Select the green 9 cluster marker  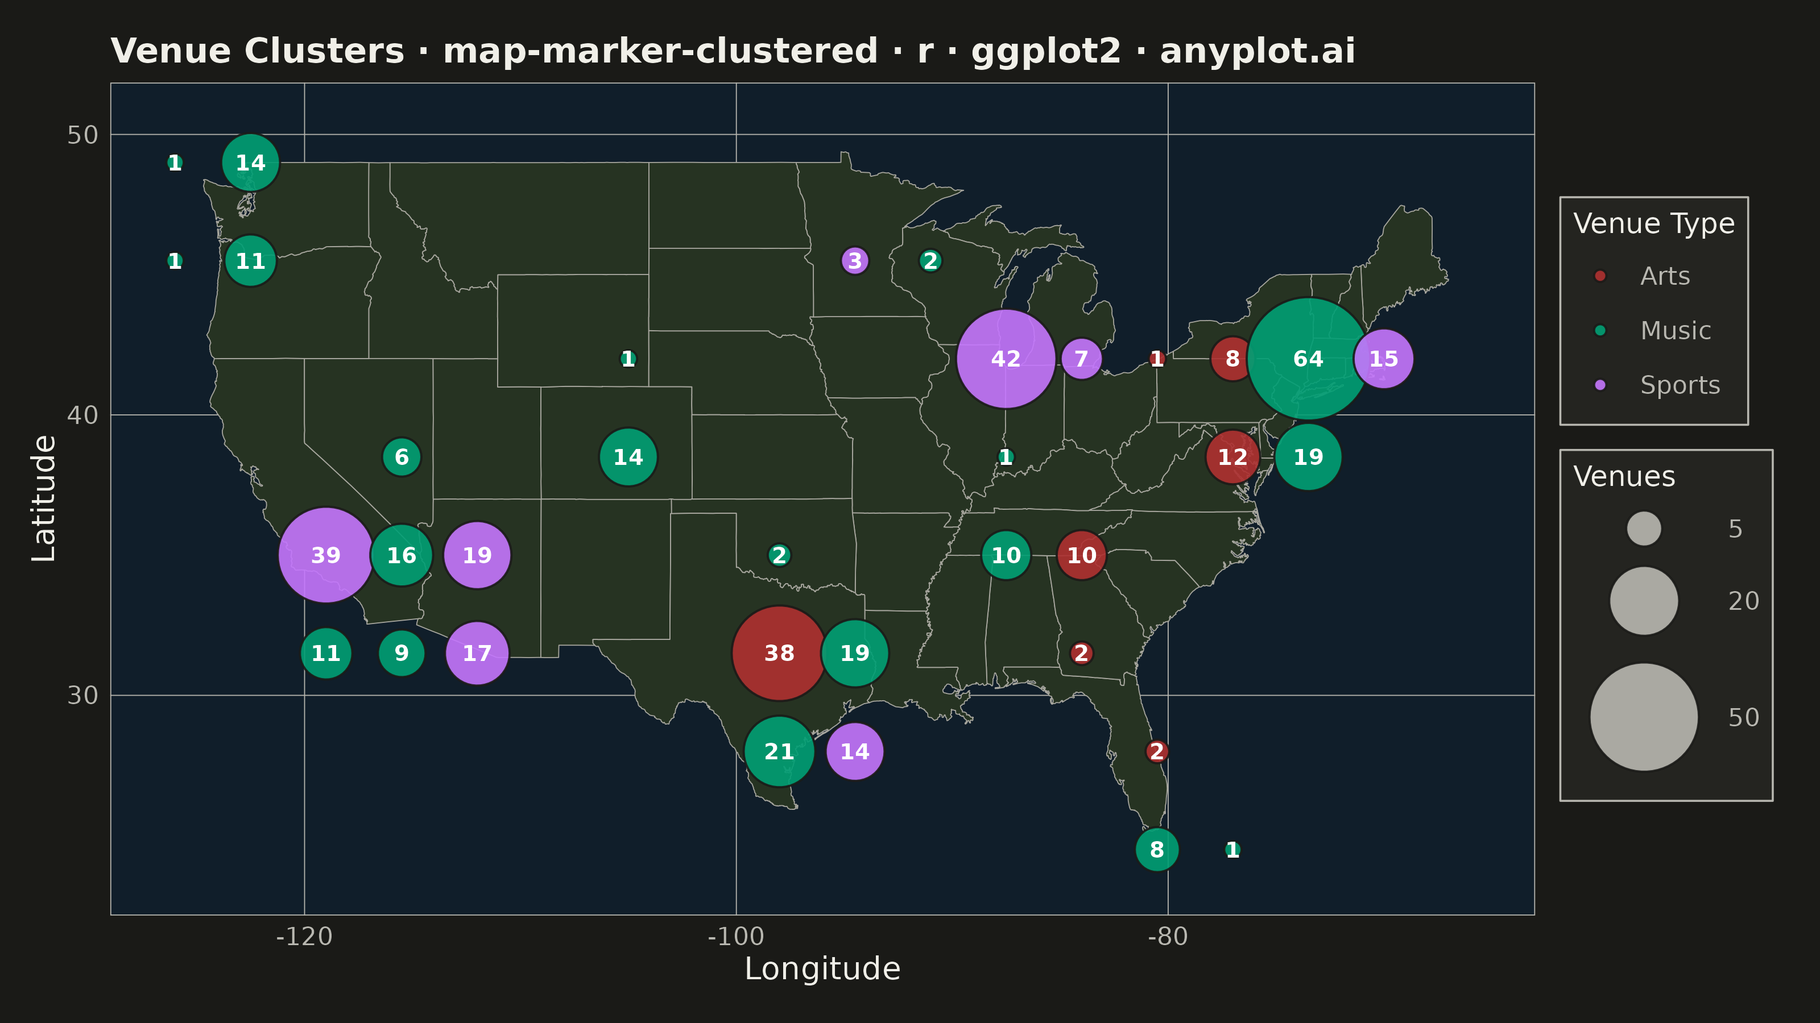pyautogui.click(x=402, y=653)
